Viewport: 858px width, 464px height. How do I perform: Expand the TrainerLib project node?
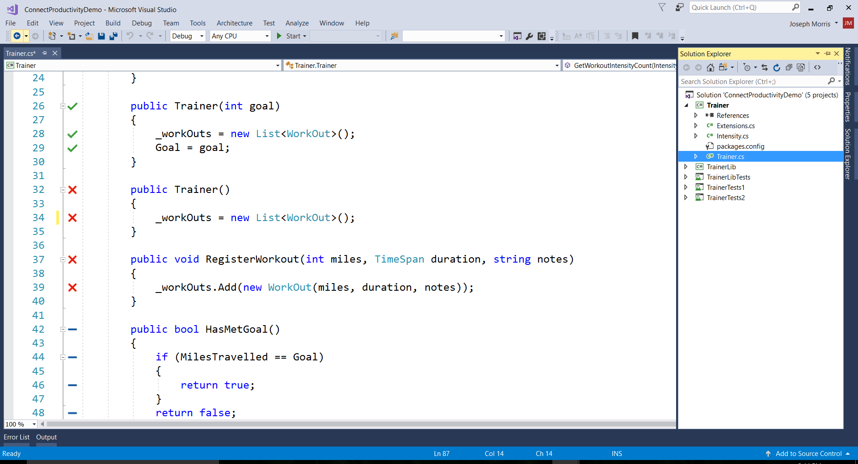(x=686, y=167)
